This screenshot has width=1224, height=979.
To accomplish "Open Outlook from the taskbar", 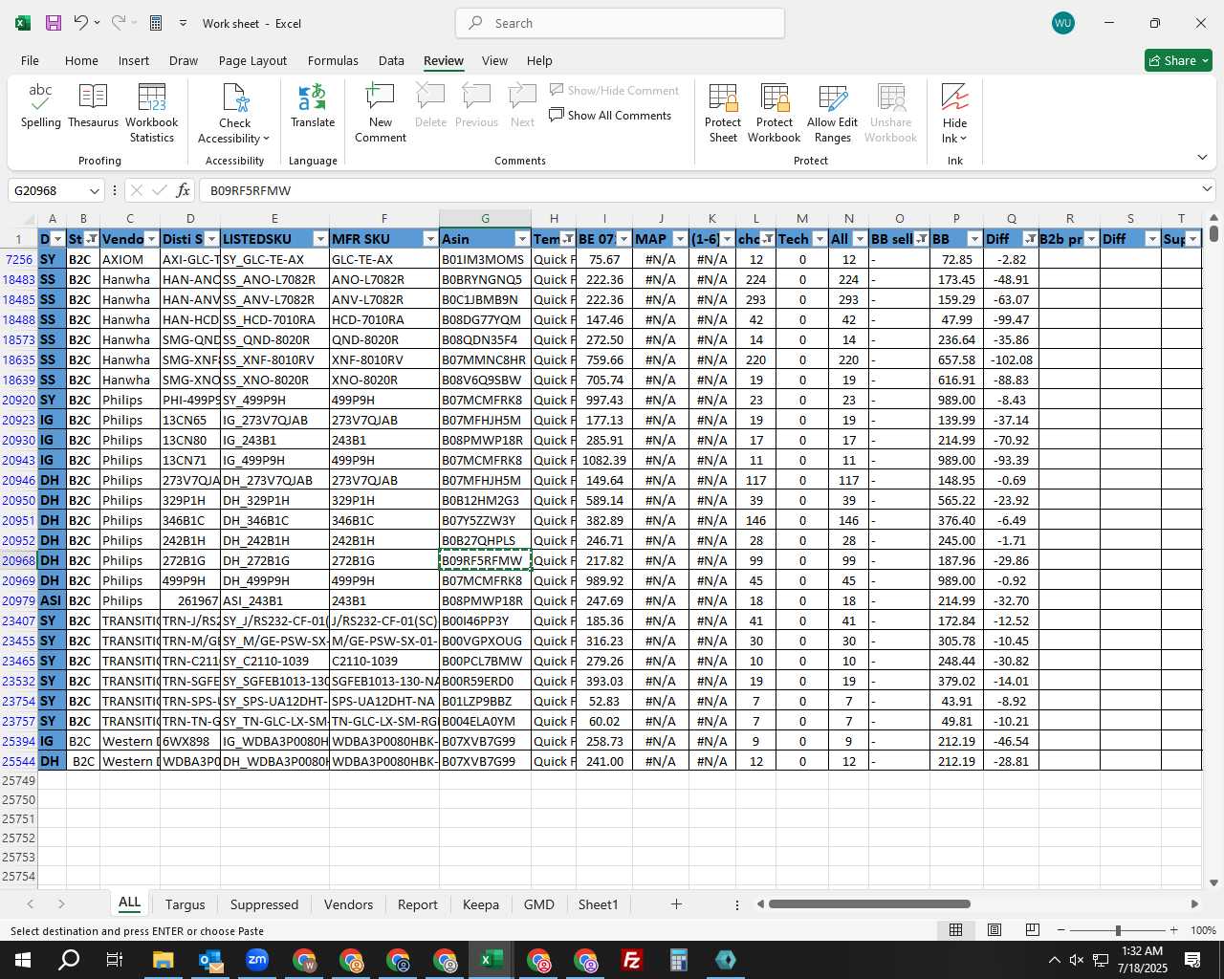I will coord(210,960).
